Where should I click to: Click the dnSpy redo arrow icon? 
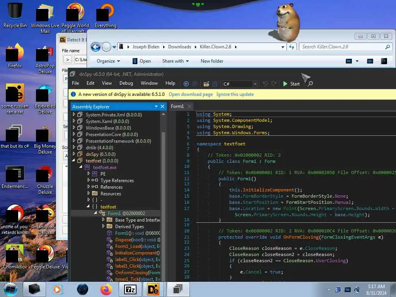tap(274, 84)
